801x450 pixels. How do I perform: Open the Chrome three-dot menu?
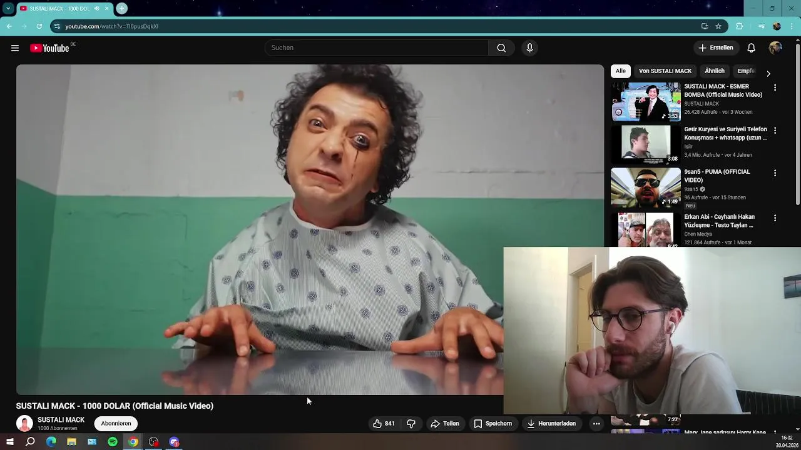pos(792,26)
